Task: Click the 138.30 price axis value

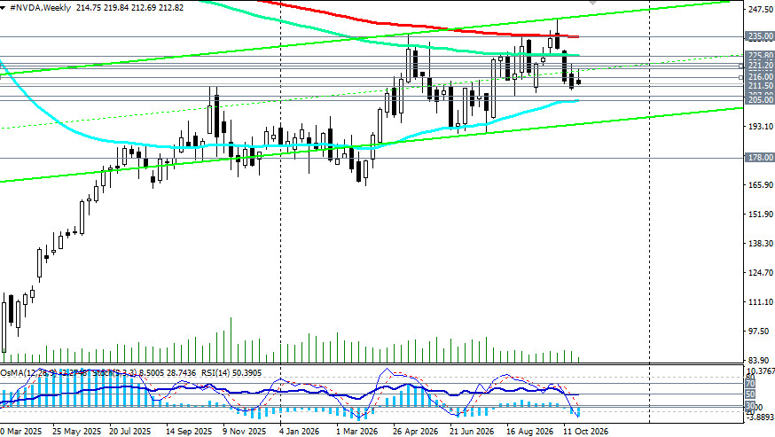Action: pyautogui.click(x=761, y=243)
